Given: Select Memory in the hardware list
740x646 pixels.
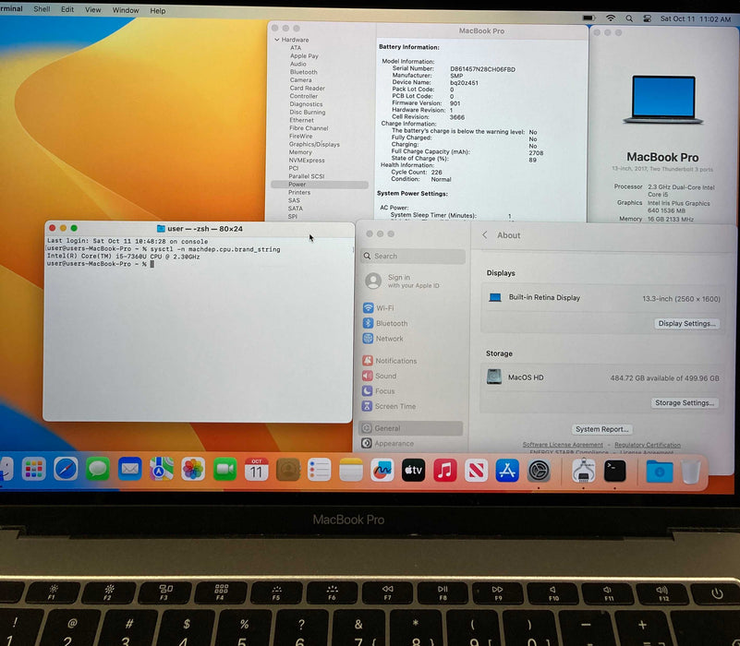Looking at the screenshot, I should coord(300,152).
